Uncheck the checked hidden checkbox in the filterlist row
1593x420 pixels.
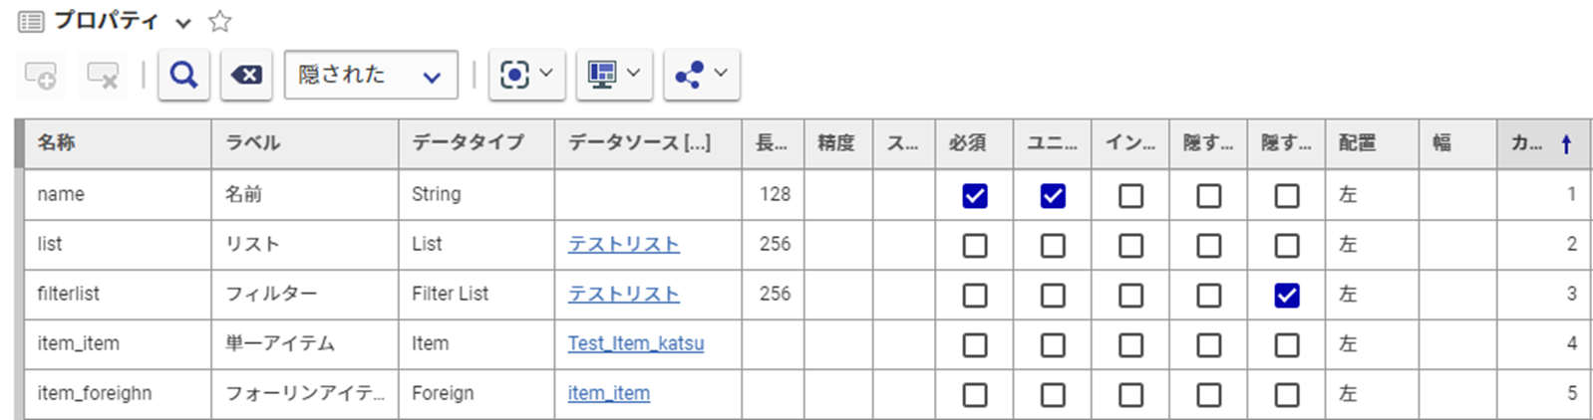[x=1287, y=295]
